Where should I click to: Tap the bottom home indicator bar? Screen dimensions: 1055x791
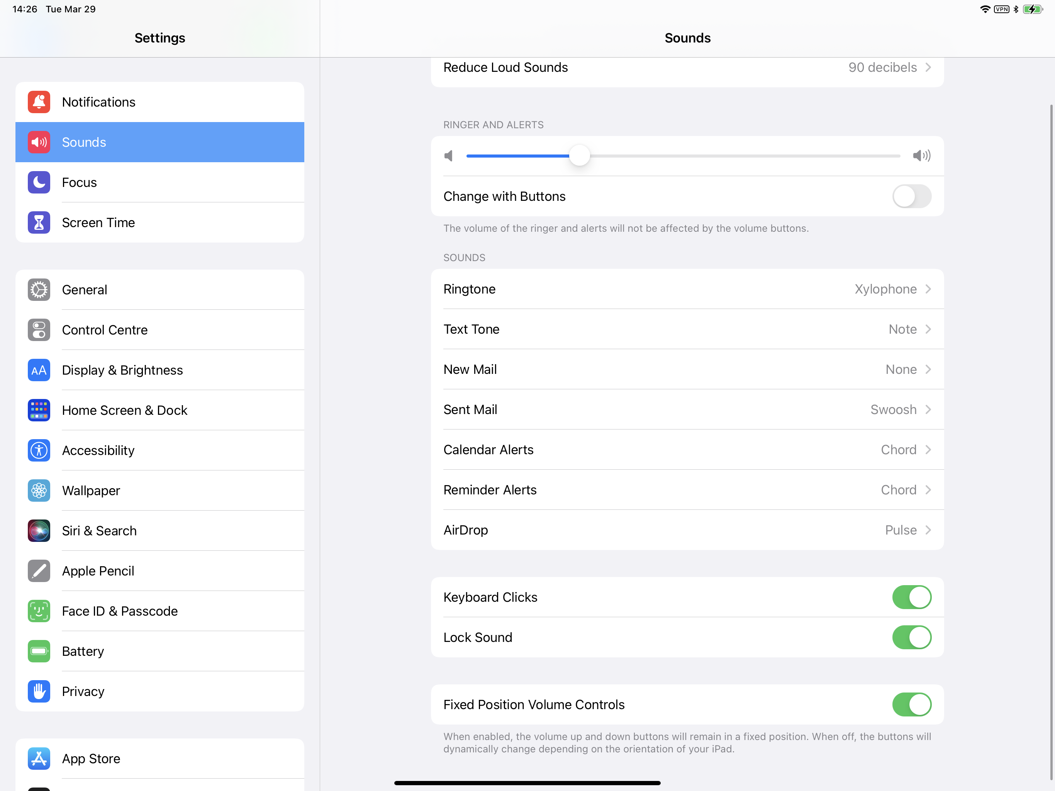click(527, 783)
